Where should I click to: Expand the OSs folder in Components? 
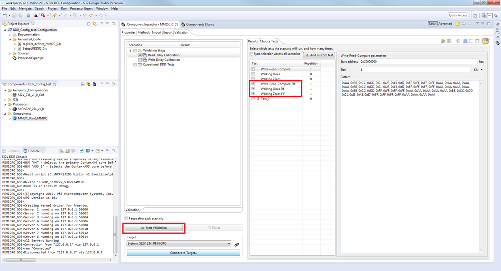pos(5,100)
